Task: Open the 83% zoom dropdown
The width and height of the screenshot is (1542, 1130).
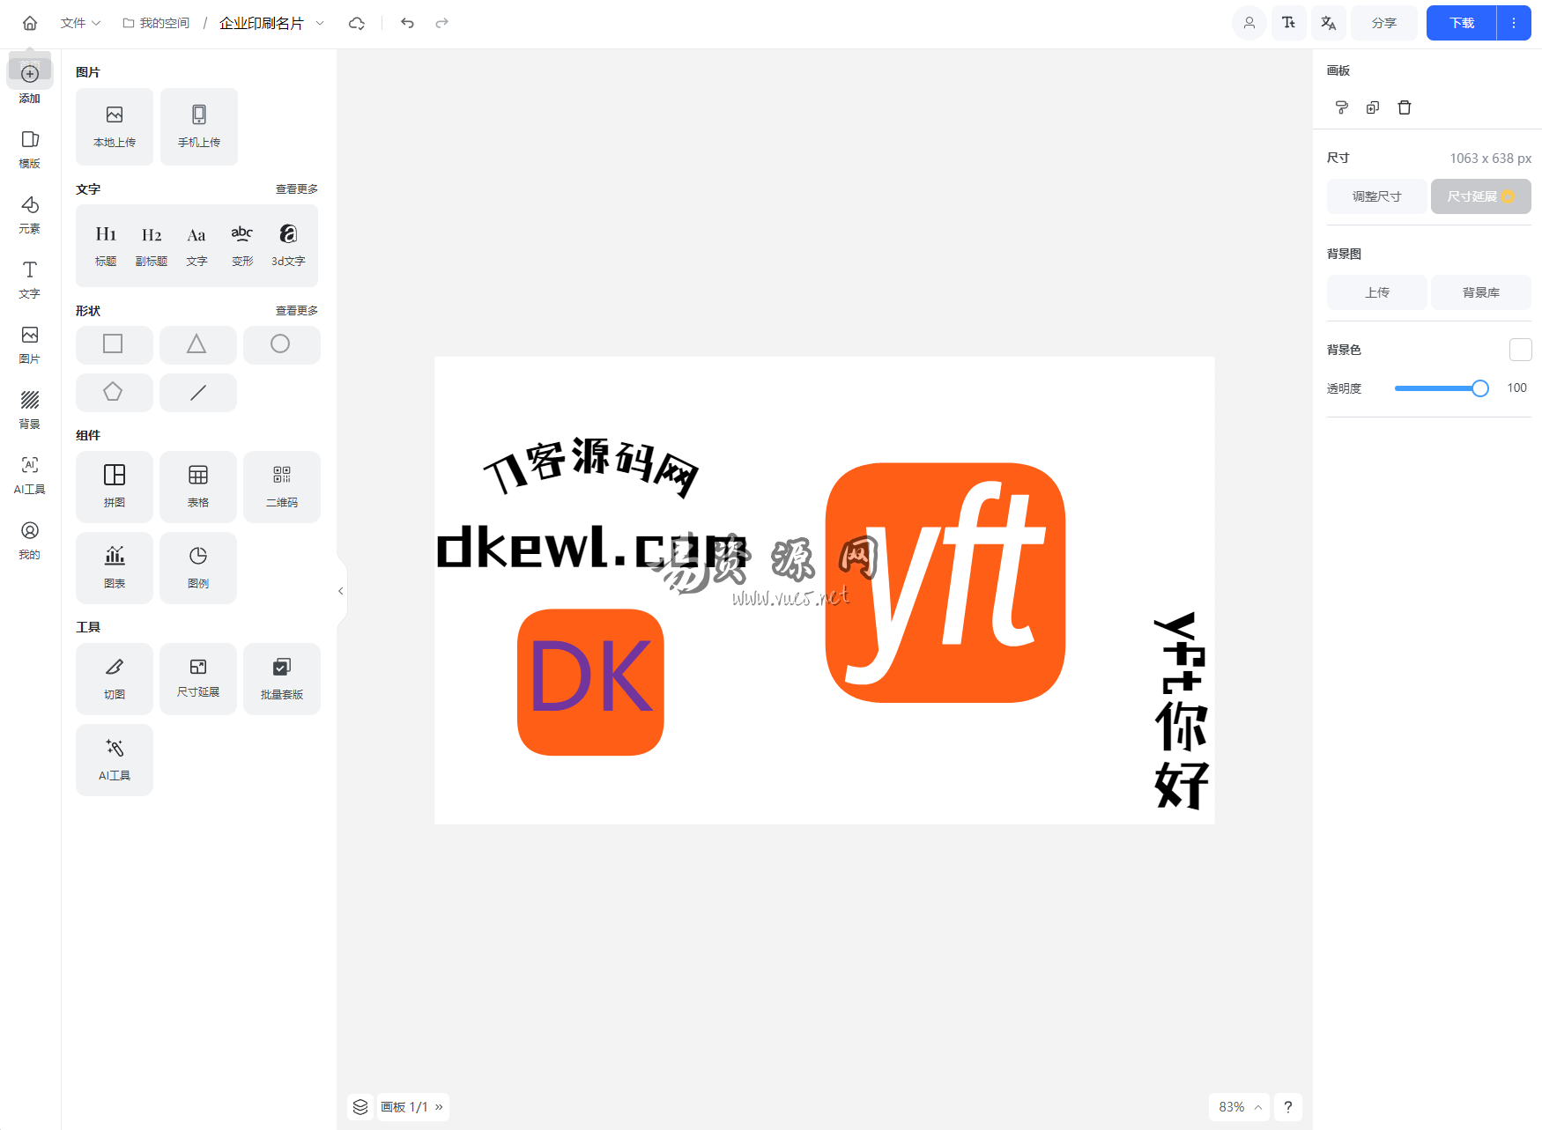Action: 1240,1107
